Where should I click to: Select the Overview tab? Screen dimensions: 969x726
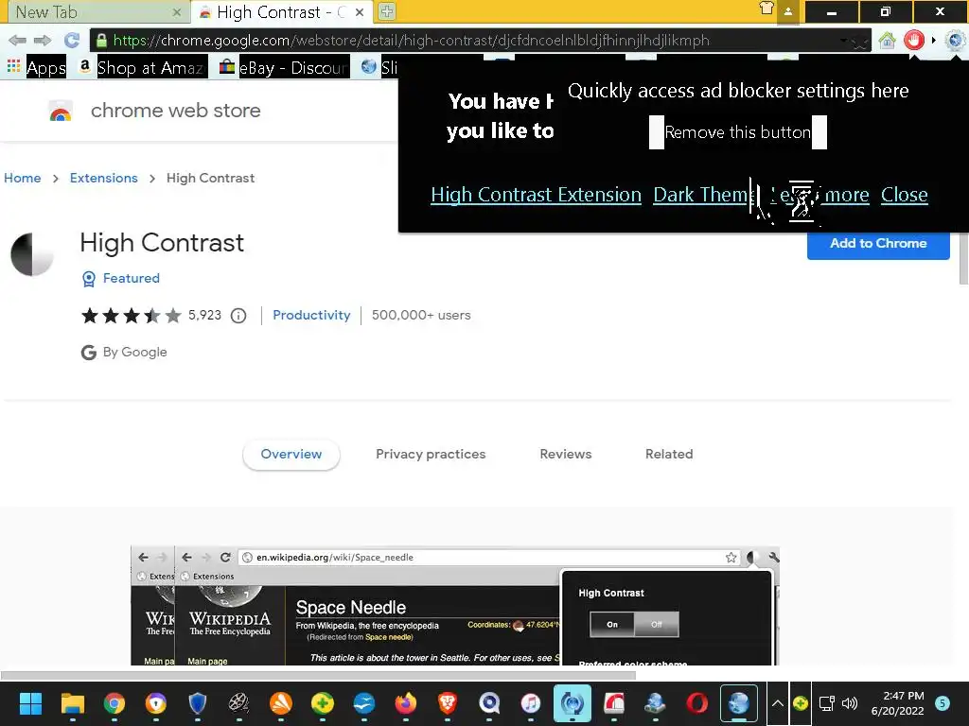(x=291, y=455)
